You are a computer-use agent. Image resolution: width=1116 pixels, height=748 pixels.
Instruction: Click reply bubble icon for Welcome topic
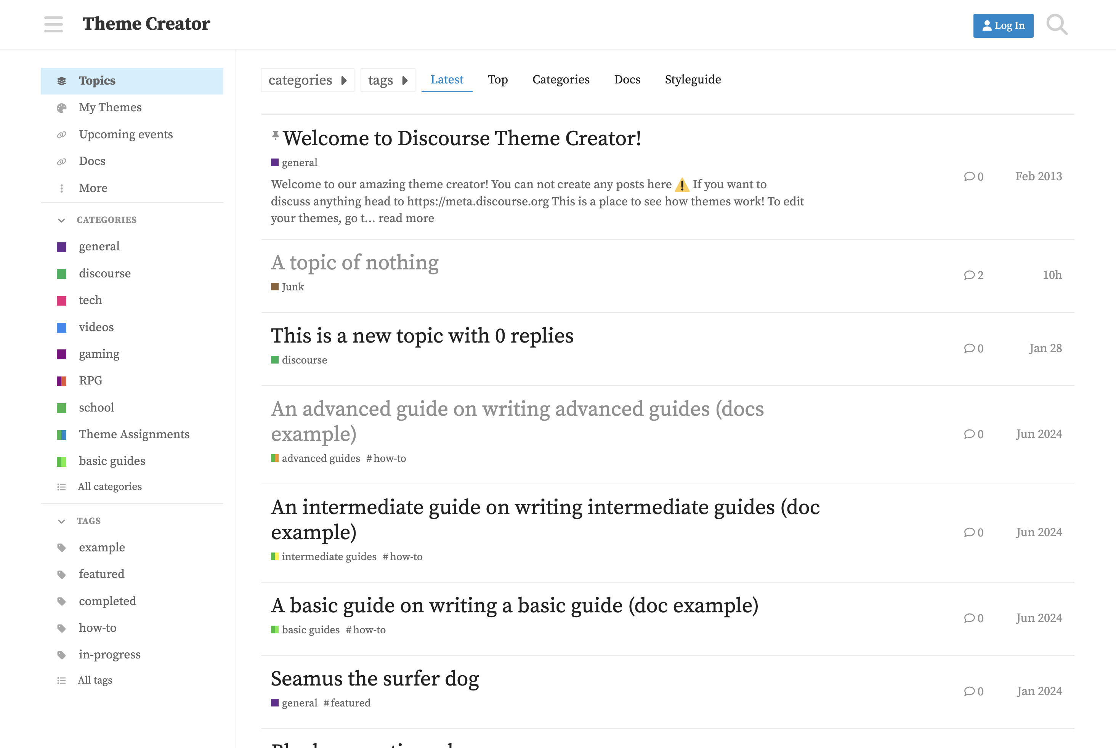(969, 176)
